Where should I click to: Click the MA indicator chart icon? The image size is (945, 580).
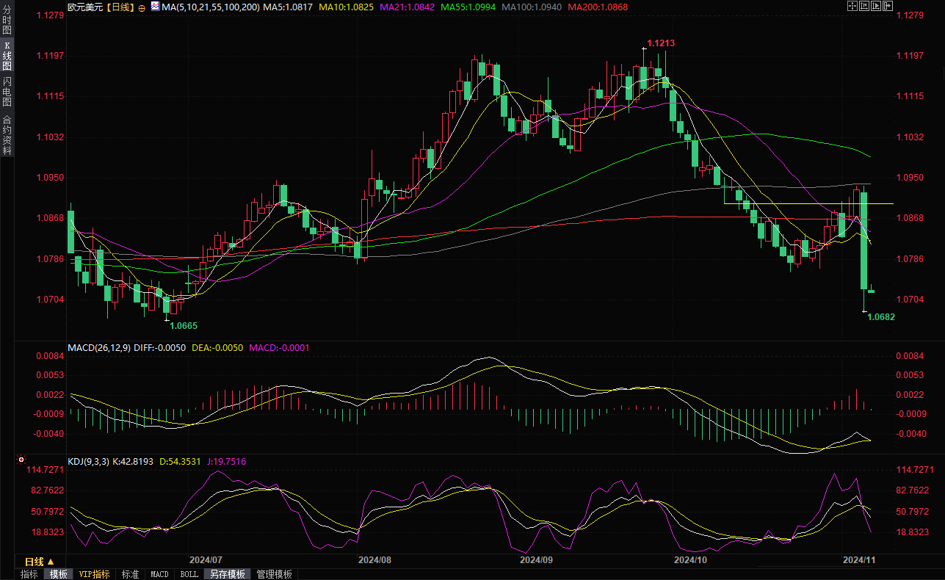click(154, 7)
